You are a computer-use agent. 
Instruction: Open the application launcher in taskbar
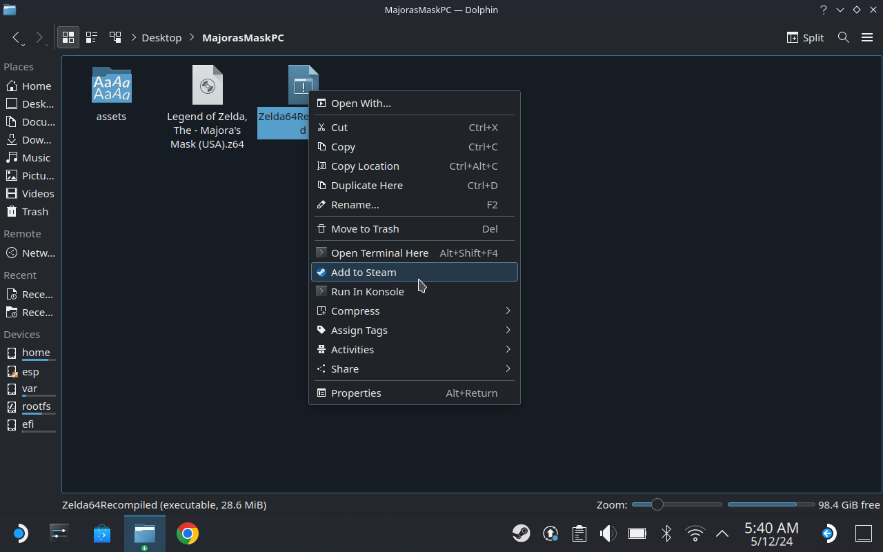(20, 533)
